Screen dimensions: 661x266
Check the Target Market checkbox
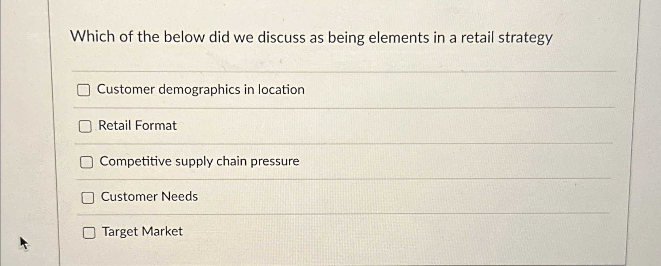(x=90, y=233)
